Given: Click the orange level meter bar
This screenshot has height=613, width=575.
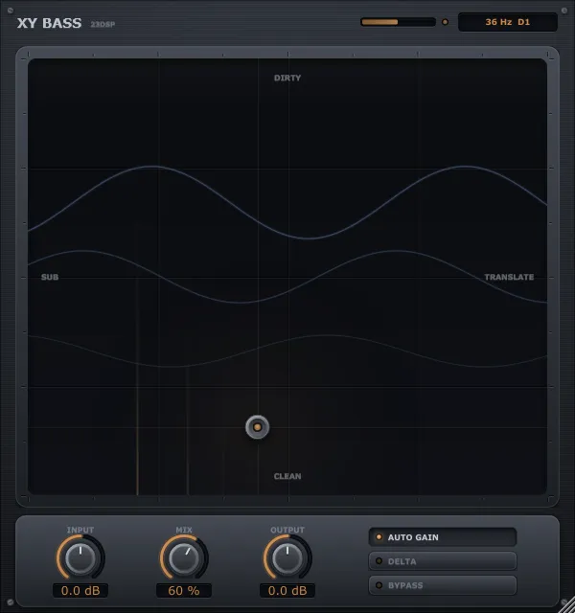Looking at the screenshot, I should click(398, 22).
